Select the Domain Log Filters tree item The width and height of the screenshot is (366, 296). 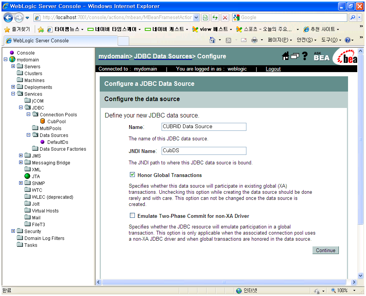tap(44, 238)
